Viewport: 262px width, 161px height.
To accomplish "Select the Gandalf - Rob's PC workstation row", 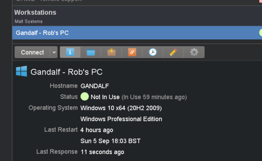I will coord(137,33).
